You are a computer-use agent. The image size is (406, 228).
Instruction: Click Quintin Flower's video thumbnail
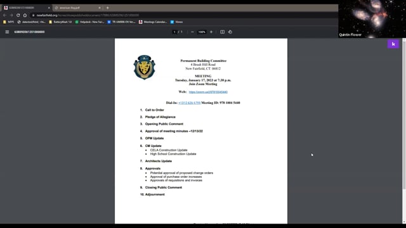372,19
